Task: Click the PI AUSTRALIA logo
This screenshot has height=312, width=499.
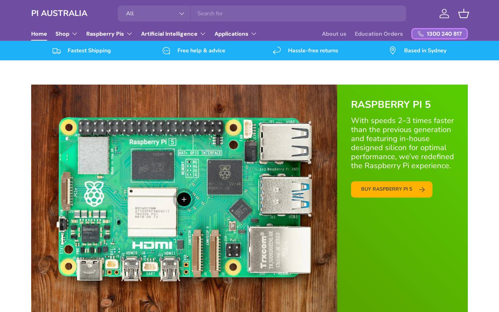Action: point(59,13)
